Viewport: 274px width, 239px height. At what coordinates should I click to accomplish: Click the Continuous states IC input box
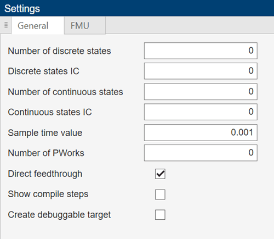click(x=201, y=112)
